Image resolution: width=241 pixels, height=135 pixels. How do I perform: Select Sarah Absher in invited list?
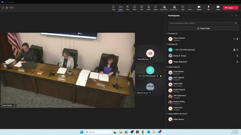click(203, 72)
